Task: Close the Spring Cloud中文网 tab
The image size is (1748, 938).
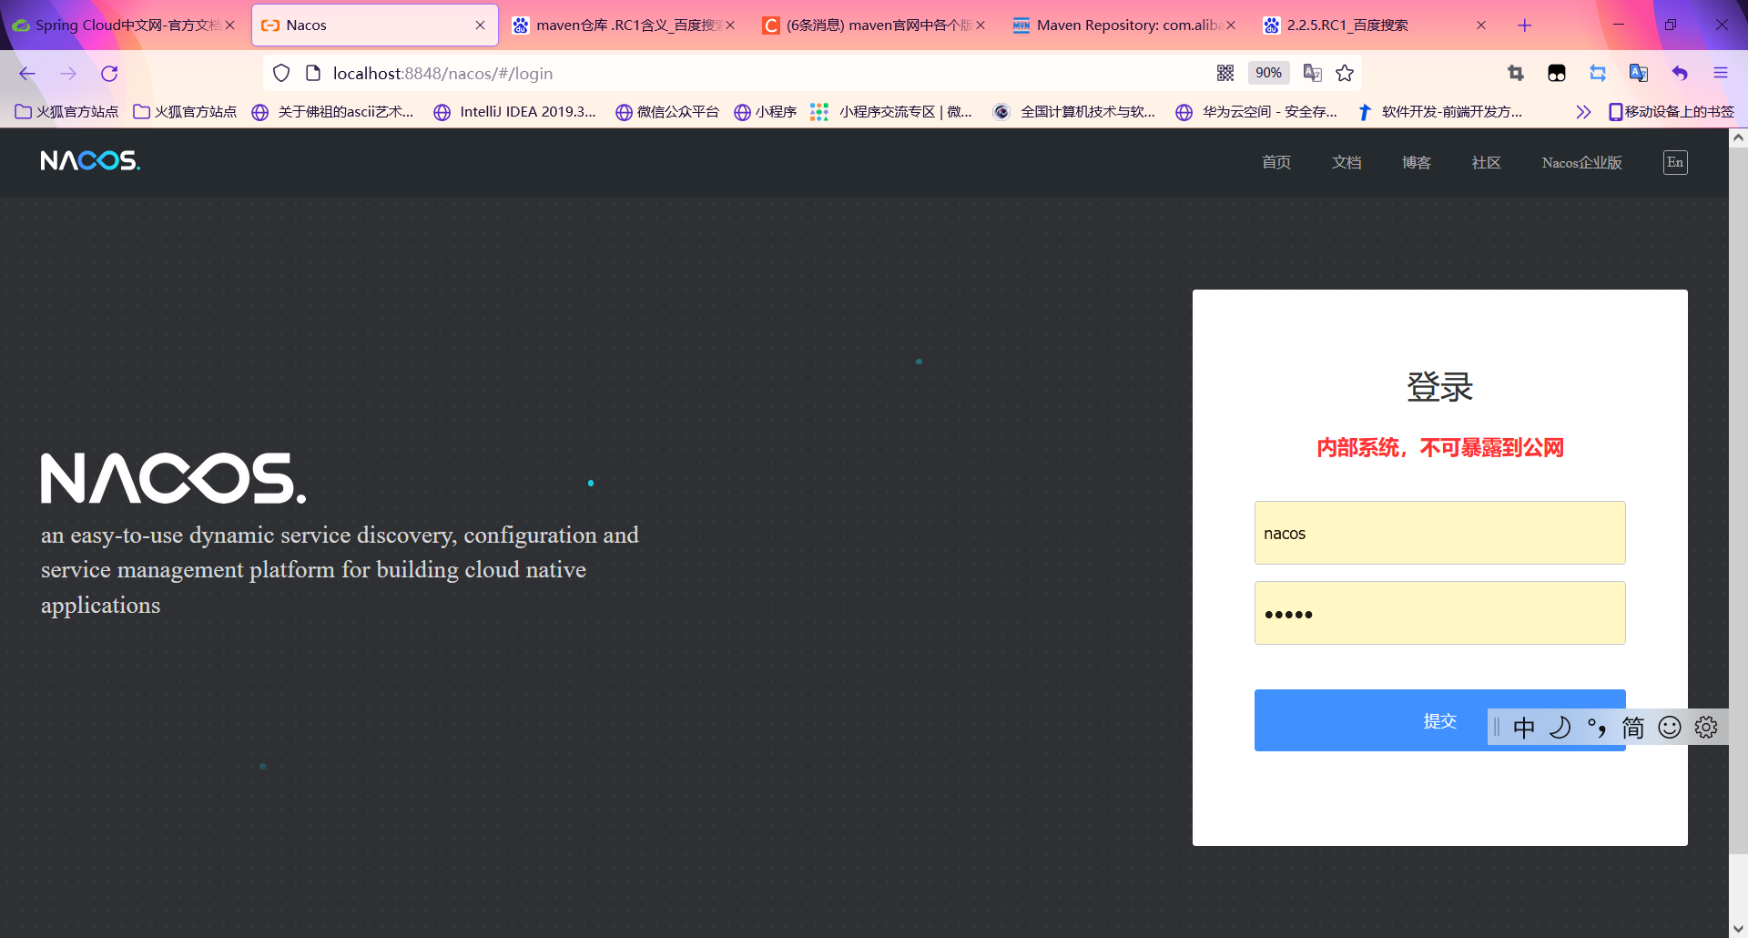Action: pos(230,25)
